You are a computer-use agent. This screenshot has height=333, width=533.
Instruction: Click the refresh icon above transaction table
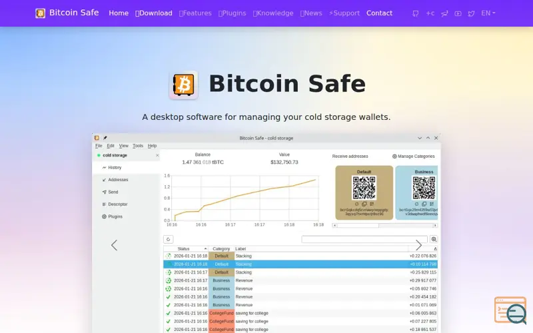point(169,239)
